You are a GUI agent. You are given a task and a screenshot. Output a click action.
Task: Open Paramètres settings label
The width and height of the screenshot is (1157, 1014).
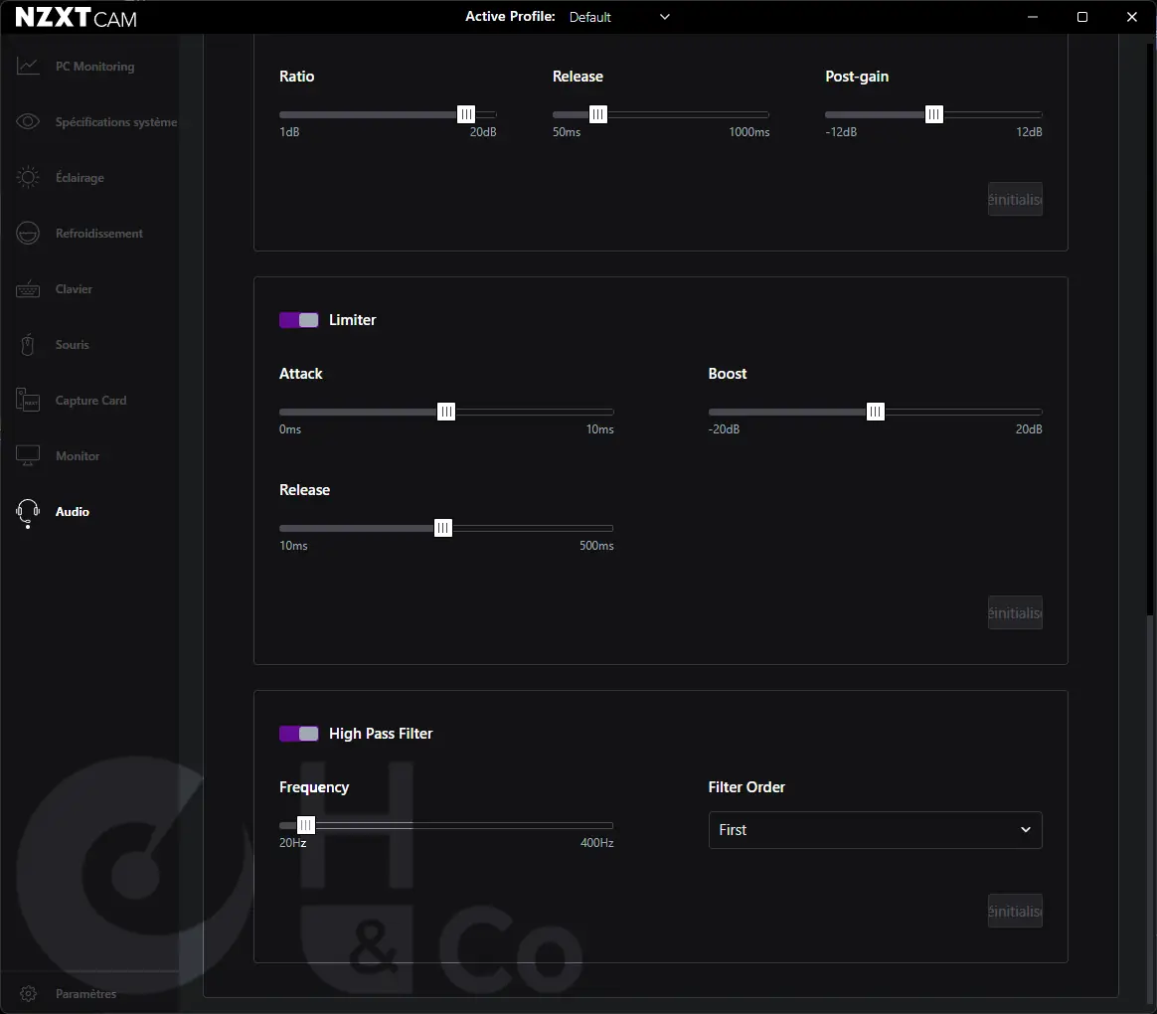[85, 994]
